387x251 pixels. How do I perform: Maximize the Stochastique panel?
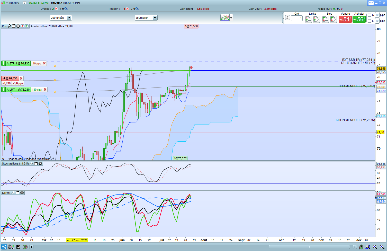click(x=36, y=163)
